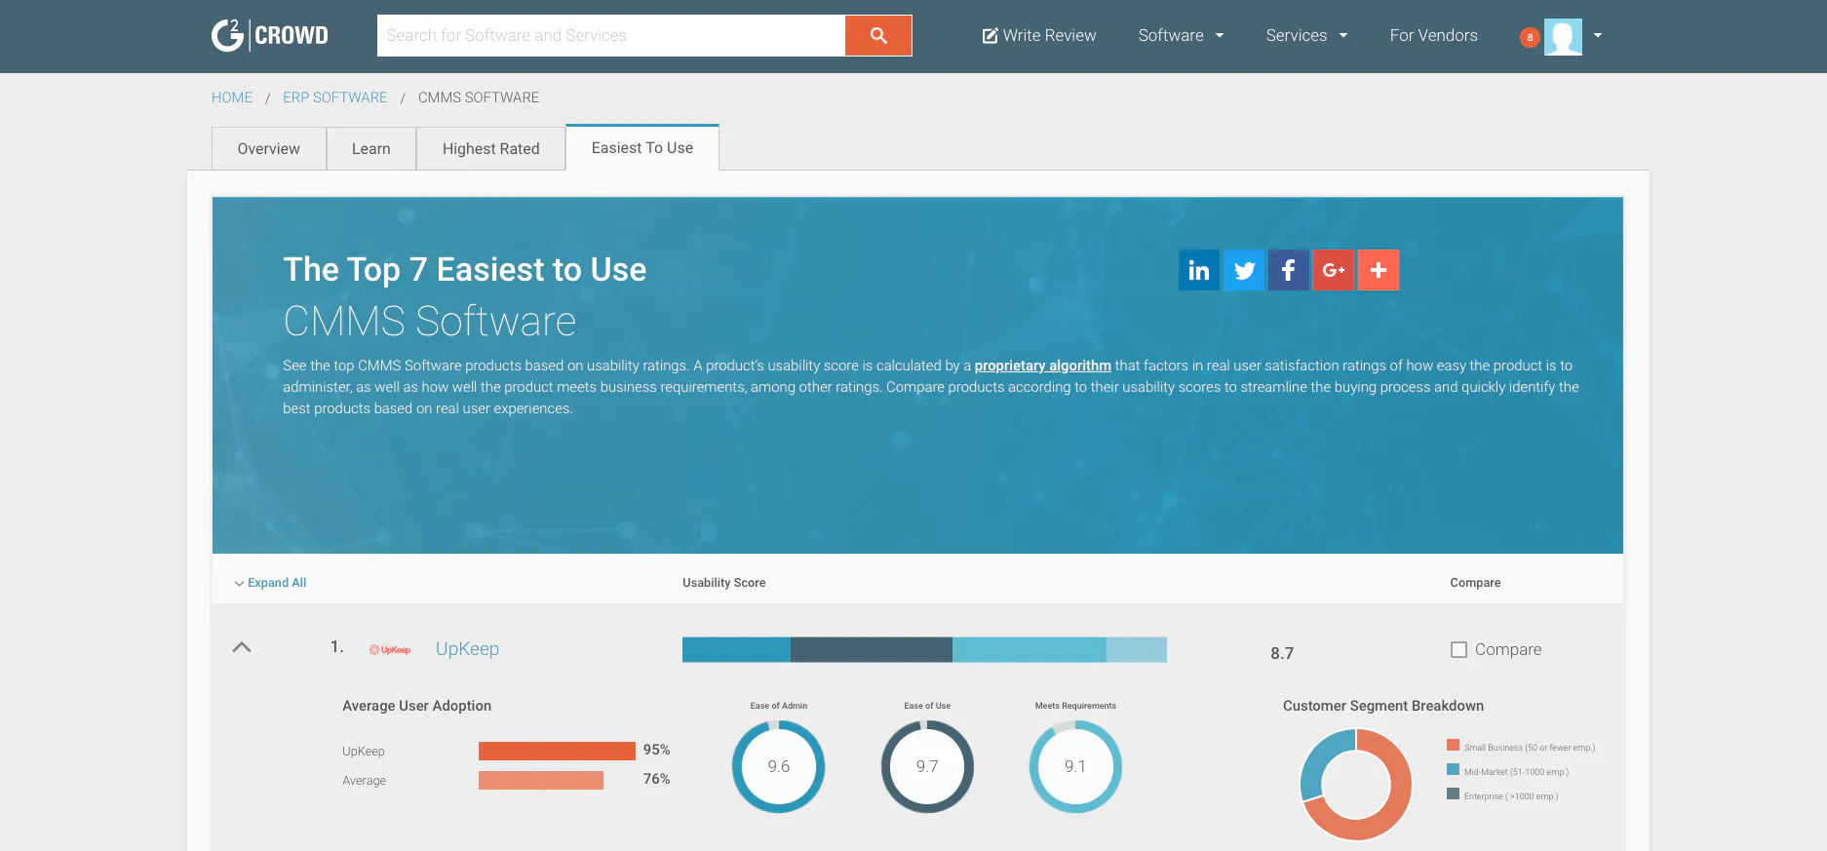Click the Meets Requirements 9.1 gauge

(x=1075, y=766)
